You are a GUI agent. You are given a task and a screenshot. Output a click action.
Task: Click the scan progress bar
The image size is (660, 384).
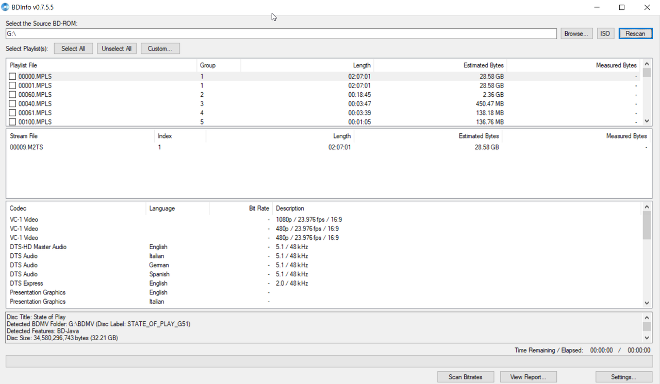tap(328, 361)
